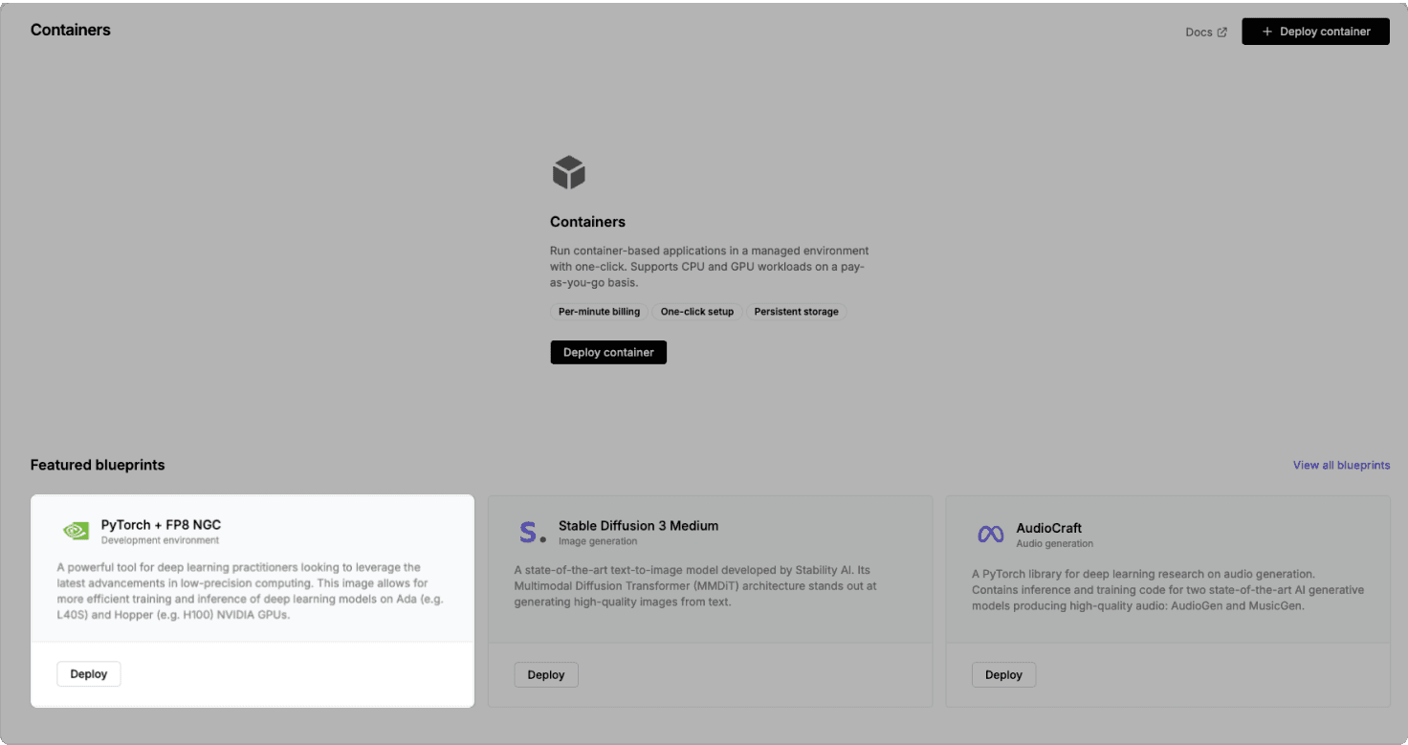
Task: Click the Featured blueprints heading
Action: (98, 465)
